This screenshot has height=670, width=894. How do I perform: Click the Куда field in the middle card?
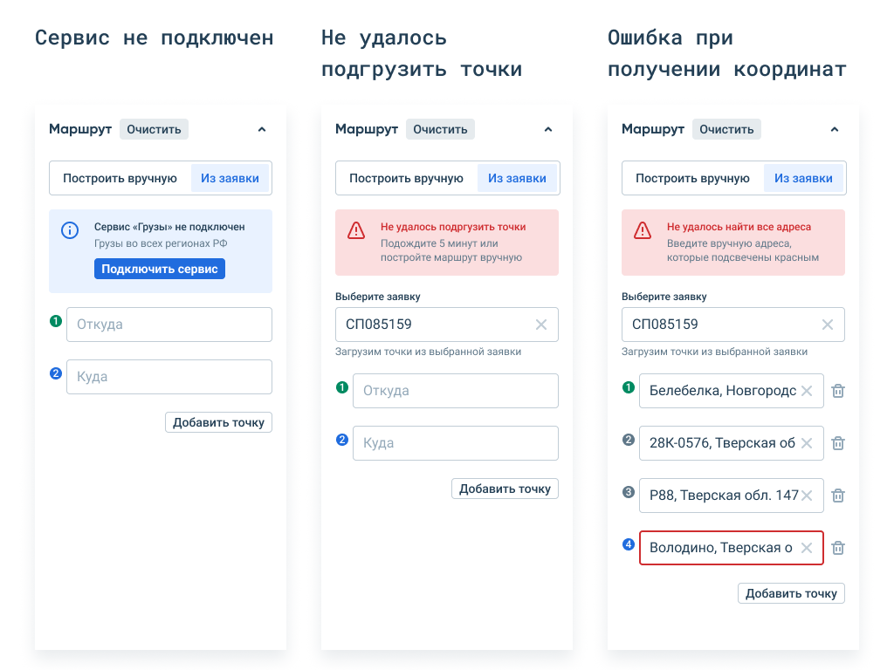click(x=455, y=443)
